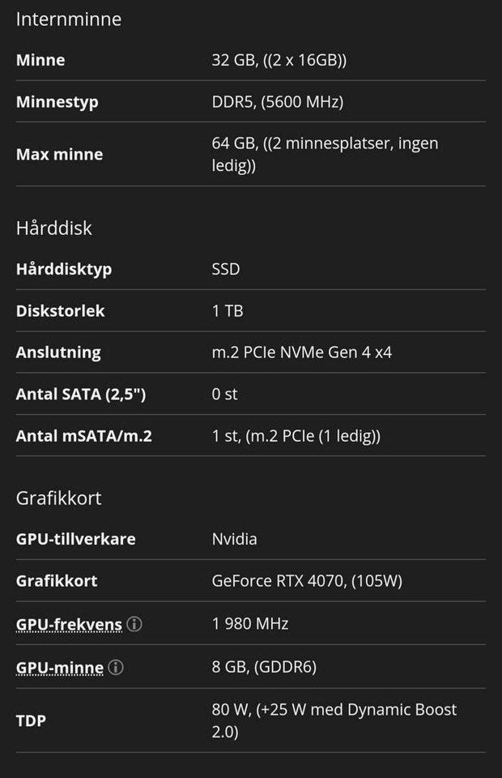
Task: Click the GPU-frekvens dotted label
Action: tap(69, 624)
